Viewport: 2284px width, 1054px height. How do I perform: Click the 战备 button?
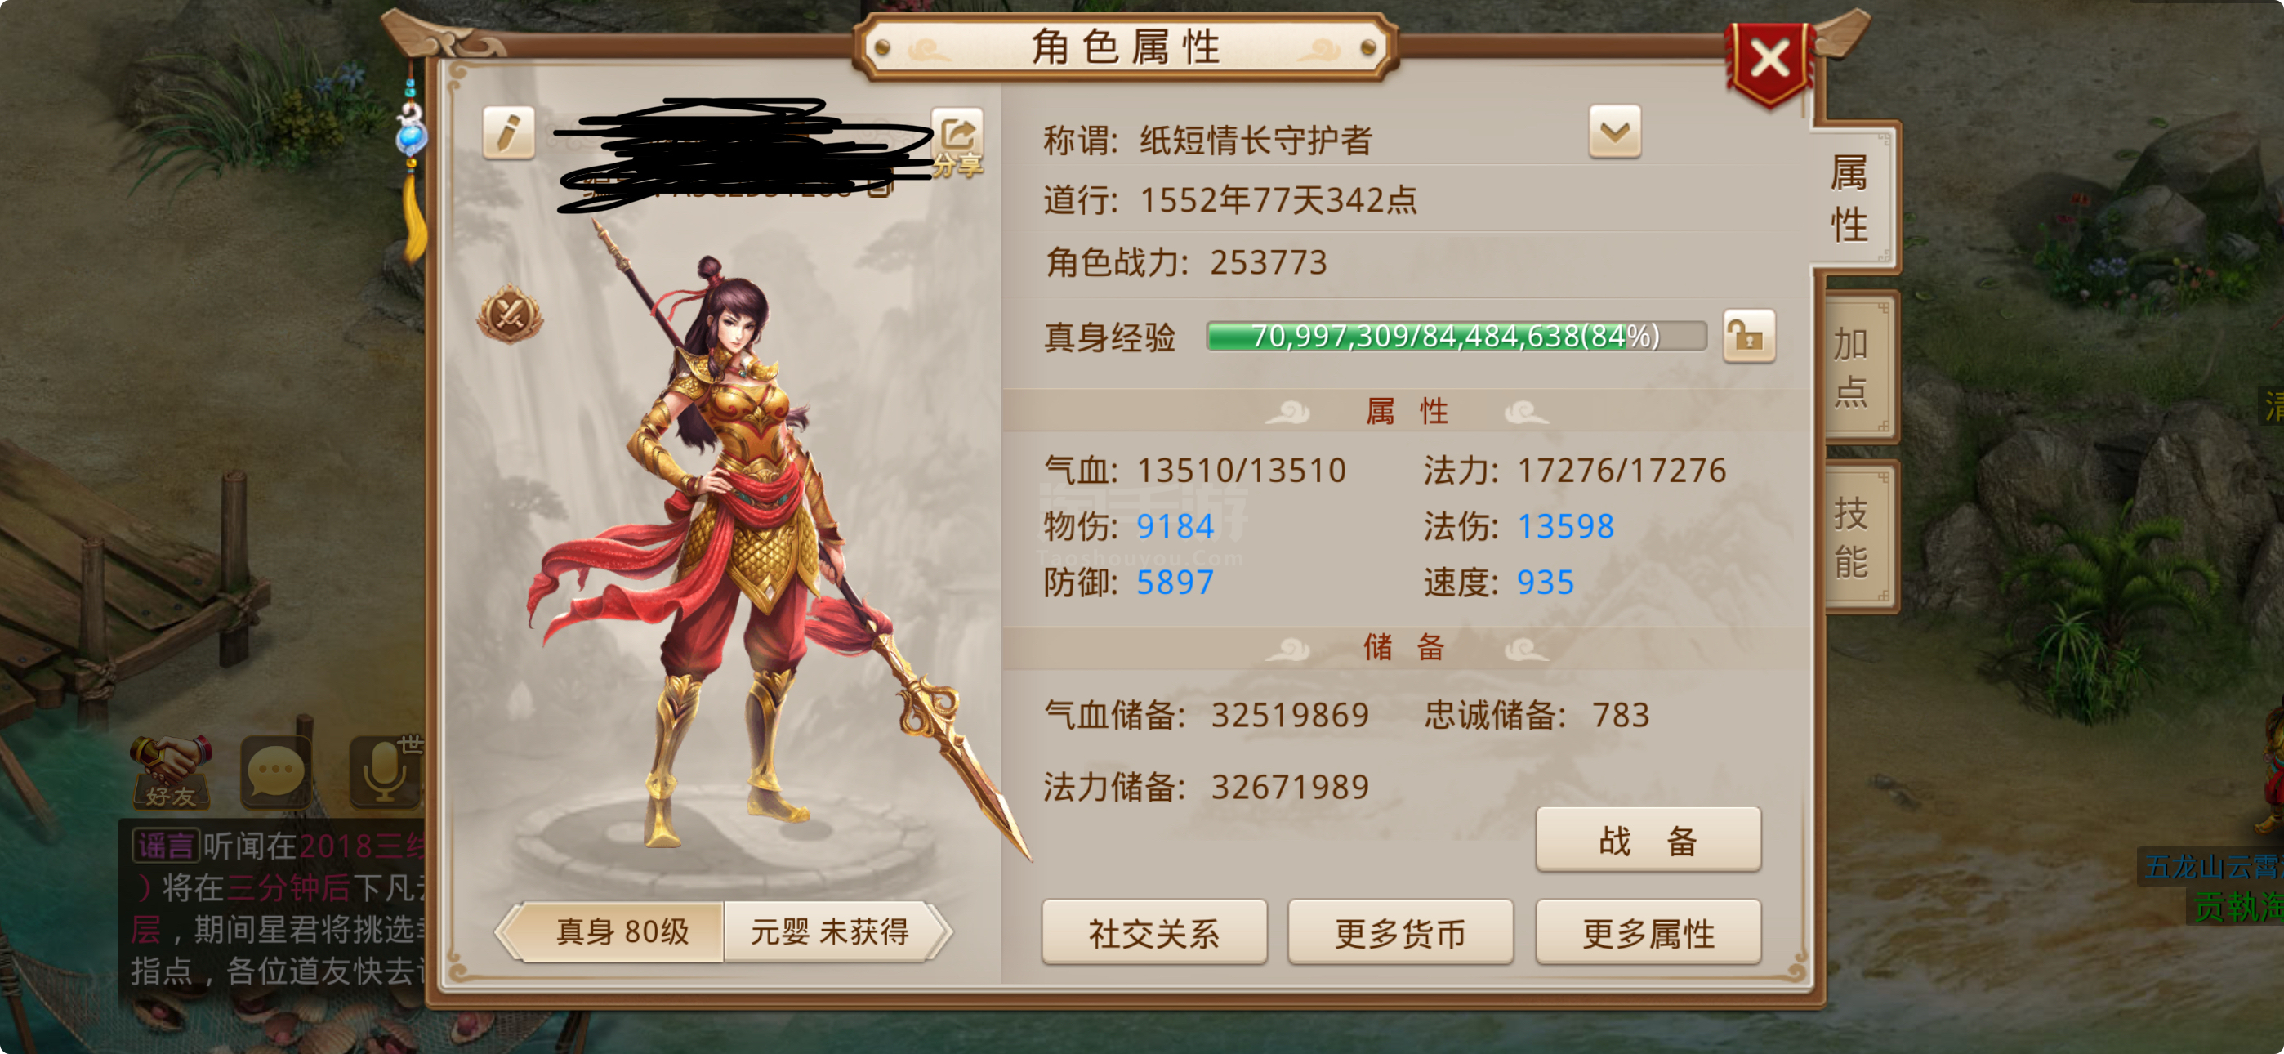coord(1648,839)
